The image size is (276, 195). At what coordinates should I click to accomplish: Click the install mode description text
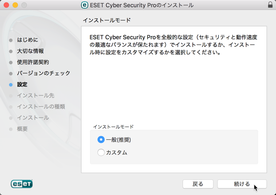pyautogui.click(x=173, y=45)
